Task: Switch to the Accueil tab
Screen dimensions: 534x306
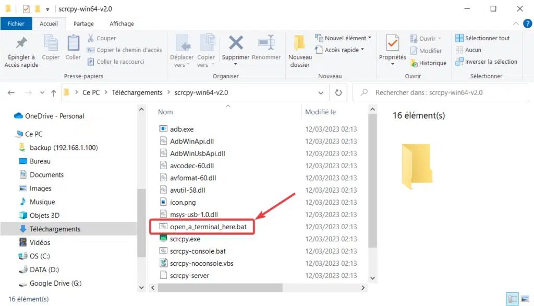Action: (48, 23)
